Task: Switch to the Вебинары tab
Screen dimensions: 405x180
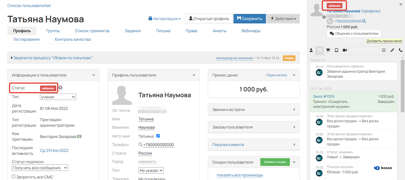Action: (x=251, y=31)
